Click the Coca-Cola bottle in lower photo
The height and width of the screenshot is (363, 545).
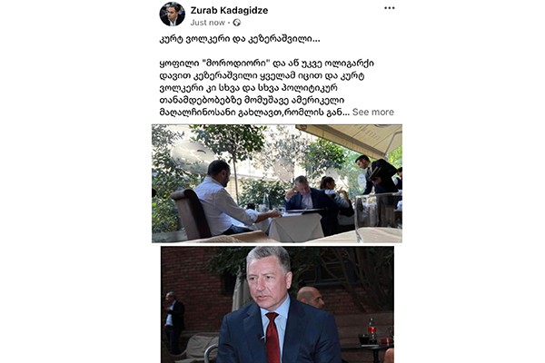[x=372, y=330]
